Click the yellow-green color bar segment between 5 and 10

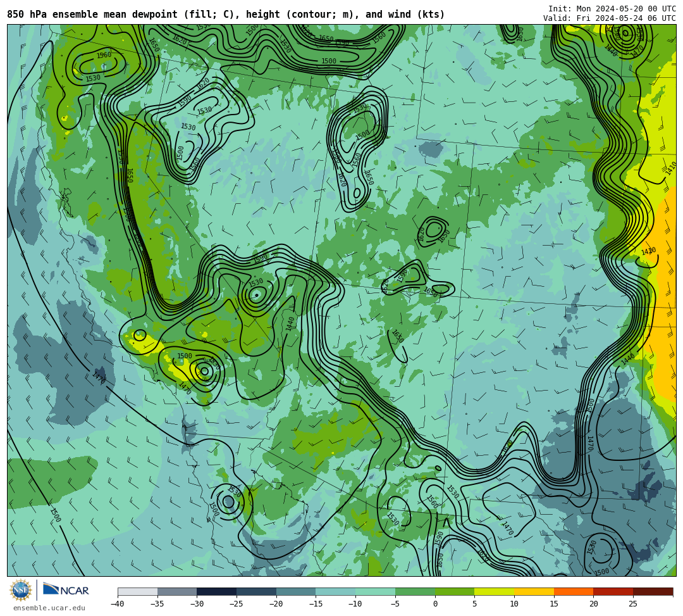pos(495,591)
